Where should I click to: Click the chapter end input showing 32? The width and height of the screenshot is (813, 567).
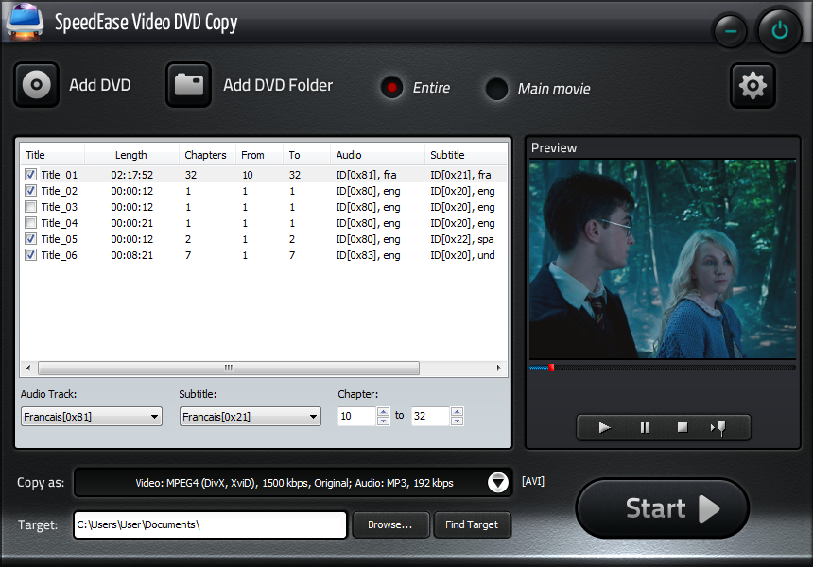pos(430,416)
